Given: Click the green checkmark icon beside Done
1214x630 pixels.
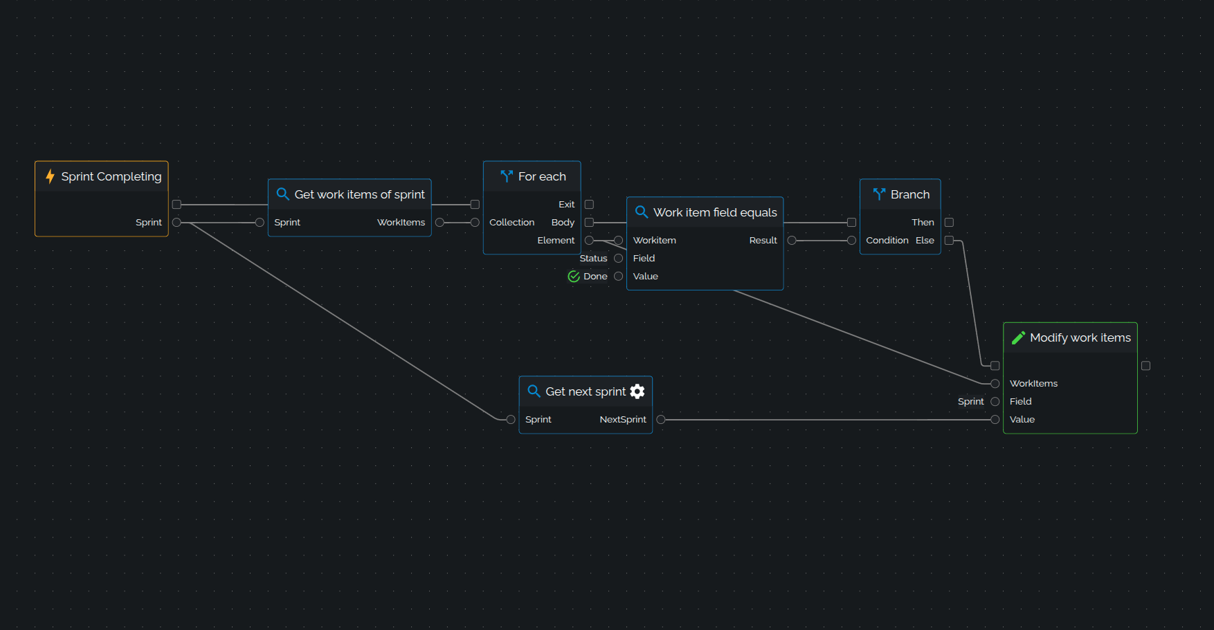Looking at the screenshot, I should click(x=574, y=277).
